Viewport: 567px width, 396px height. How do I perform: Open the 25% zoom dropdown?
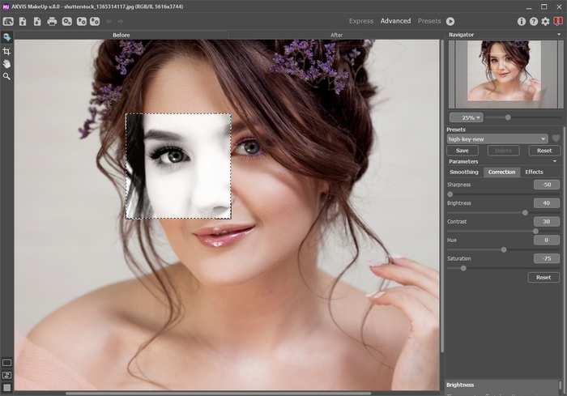(467, 118)
